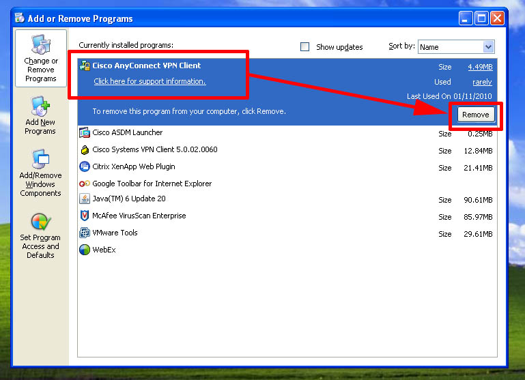Select the VMware Tools entry text

pos(115,233)
